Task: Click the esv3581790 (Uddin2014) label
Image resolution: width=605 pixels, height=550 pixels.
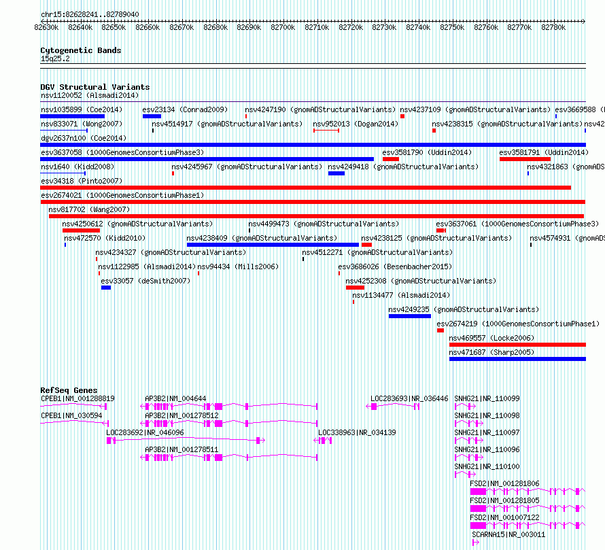Action: point(427,152)
